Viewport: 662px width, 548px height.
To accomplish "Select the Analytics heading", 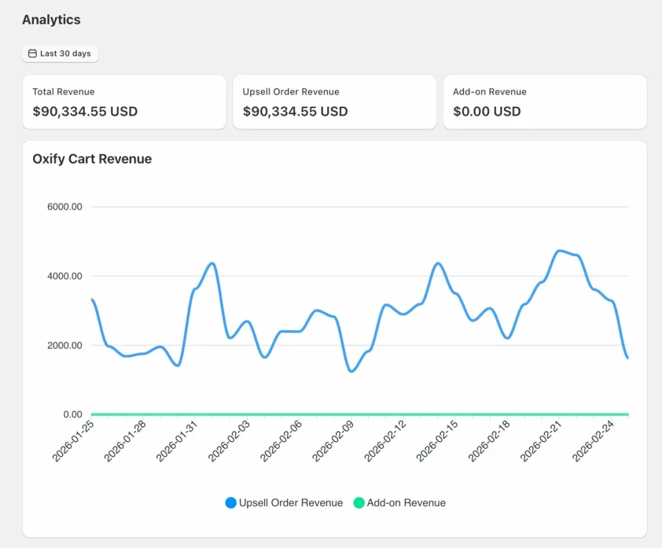I will coord(52,20).
